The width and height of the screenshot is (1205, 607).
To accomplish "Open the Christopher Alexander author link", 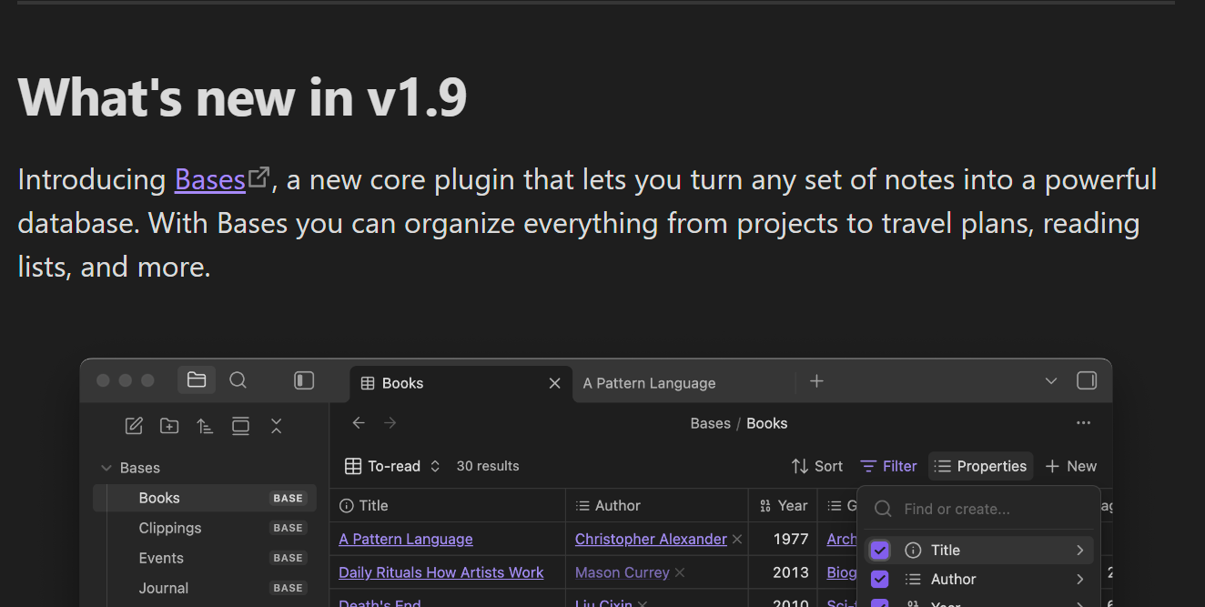I will tap(651, 540).
